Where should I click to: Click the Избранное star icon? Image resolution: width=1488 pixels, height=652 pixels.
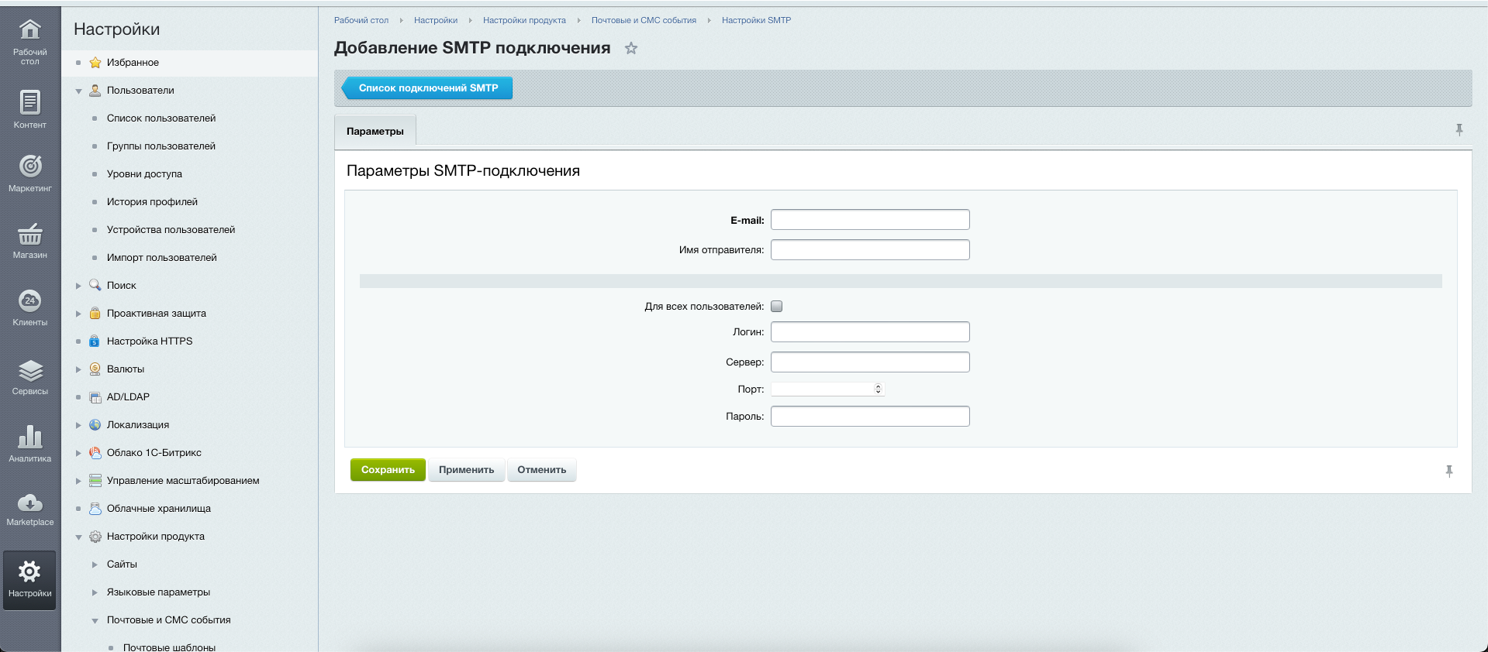(95, 63)
